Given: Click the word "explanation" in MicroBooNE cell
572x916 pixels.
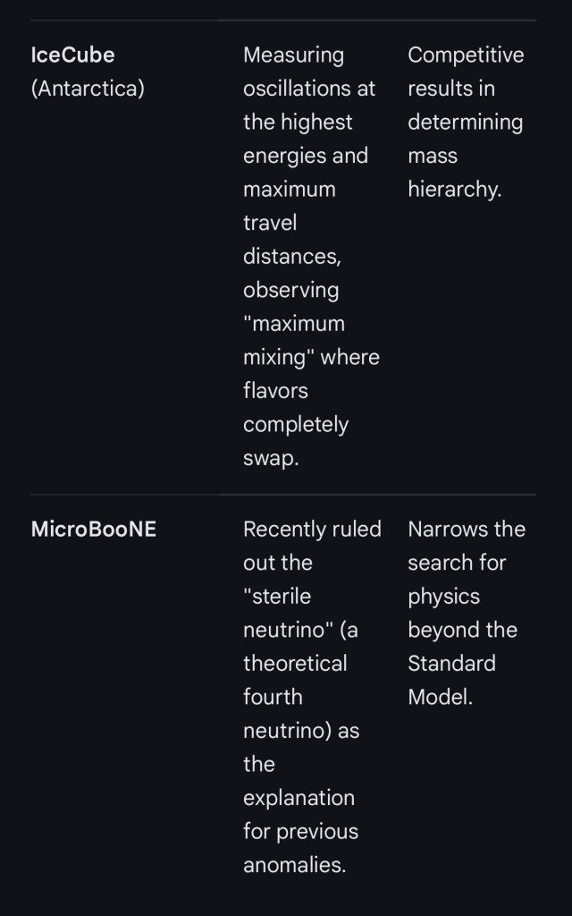Looking at the screenshot, I should click(x=299, y=797).
